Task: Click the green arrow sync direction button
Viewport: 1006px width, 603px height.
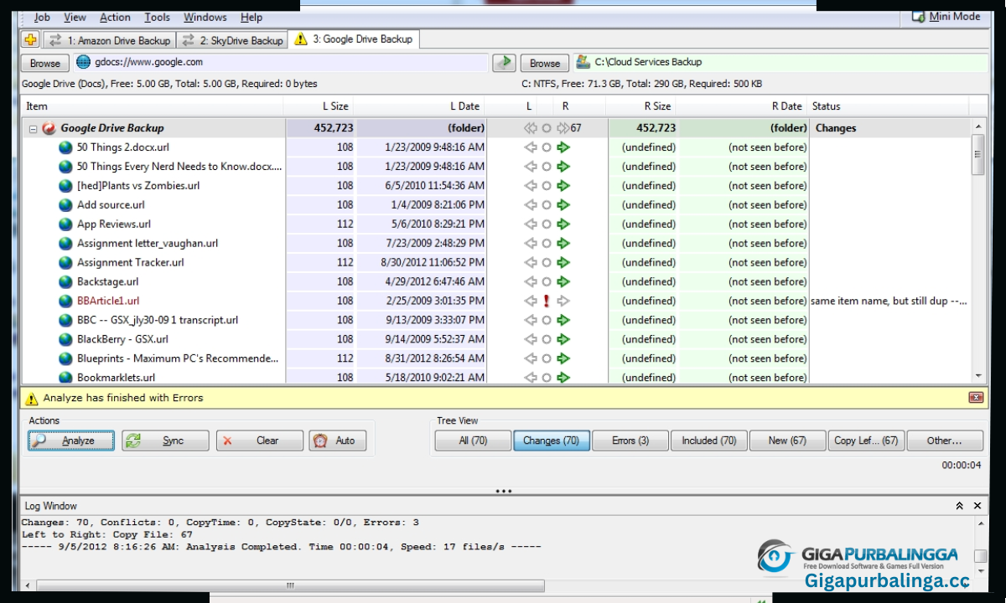Action: coord(503,63)
